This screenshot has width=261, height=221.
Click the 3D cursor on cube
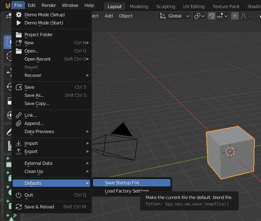[x=230, y=151]
